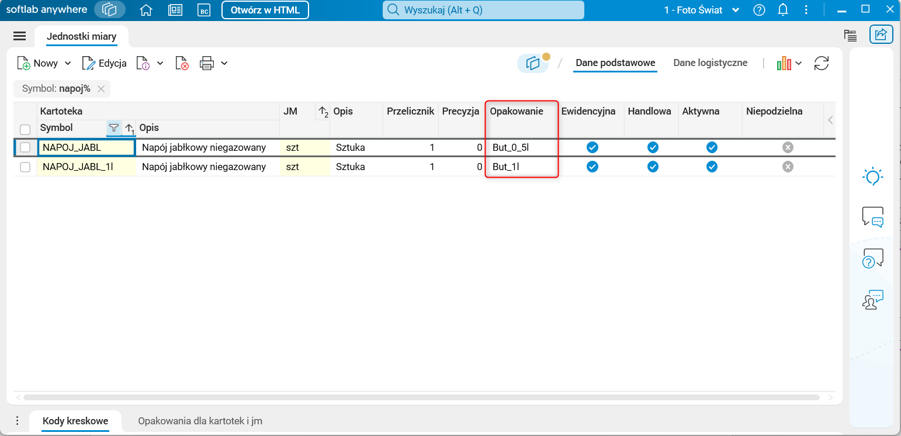Image resolution: width=901 pixels, height=436 pixels.
Task: Select the Jednostki miary tab
Action: 82,36
